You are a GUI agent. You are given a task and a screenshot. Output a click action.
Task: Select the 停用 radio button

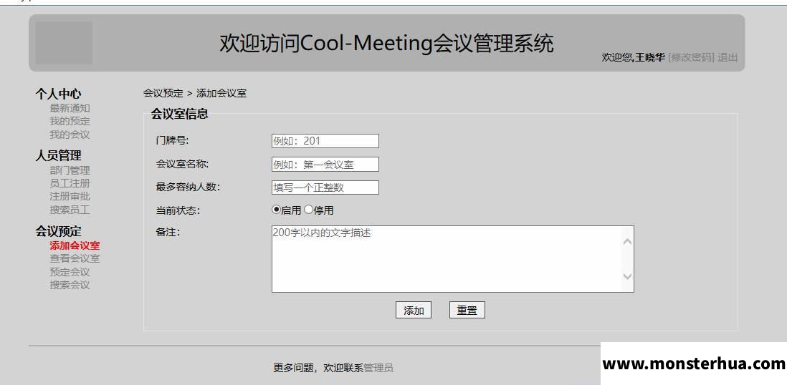pos(308,210)
